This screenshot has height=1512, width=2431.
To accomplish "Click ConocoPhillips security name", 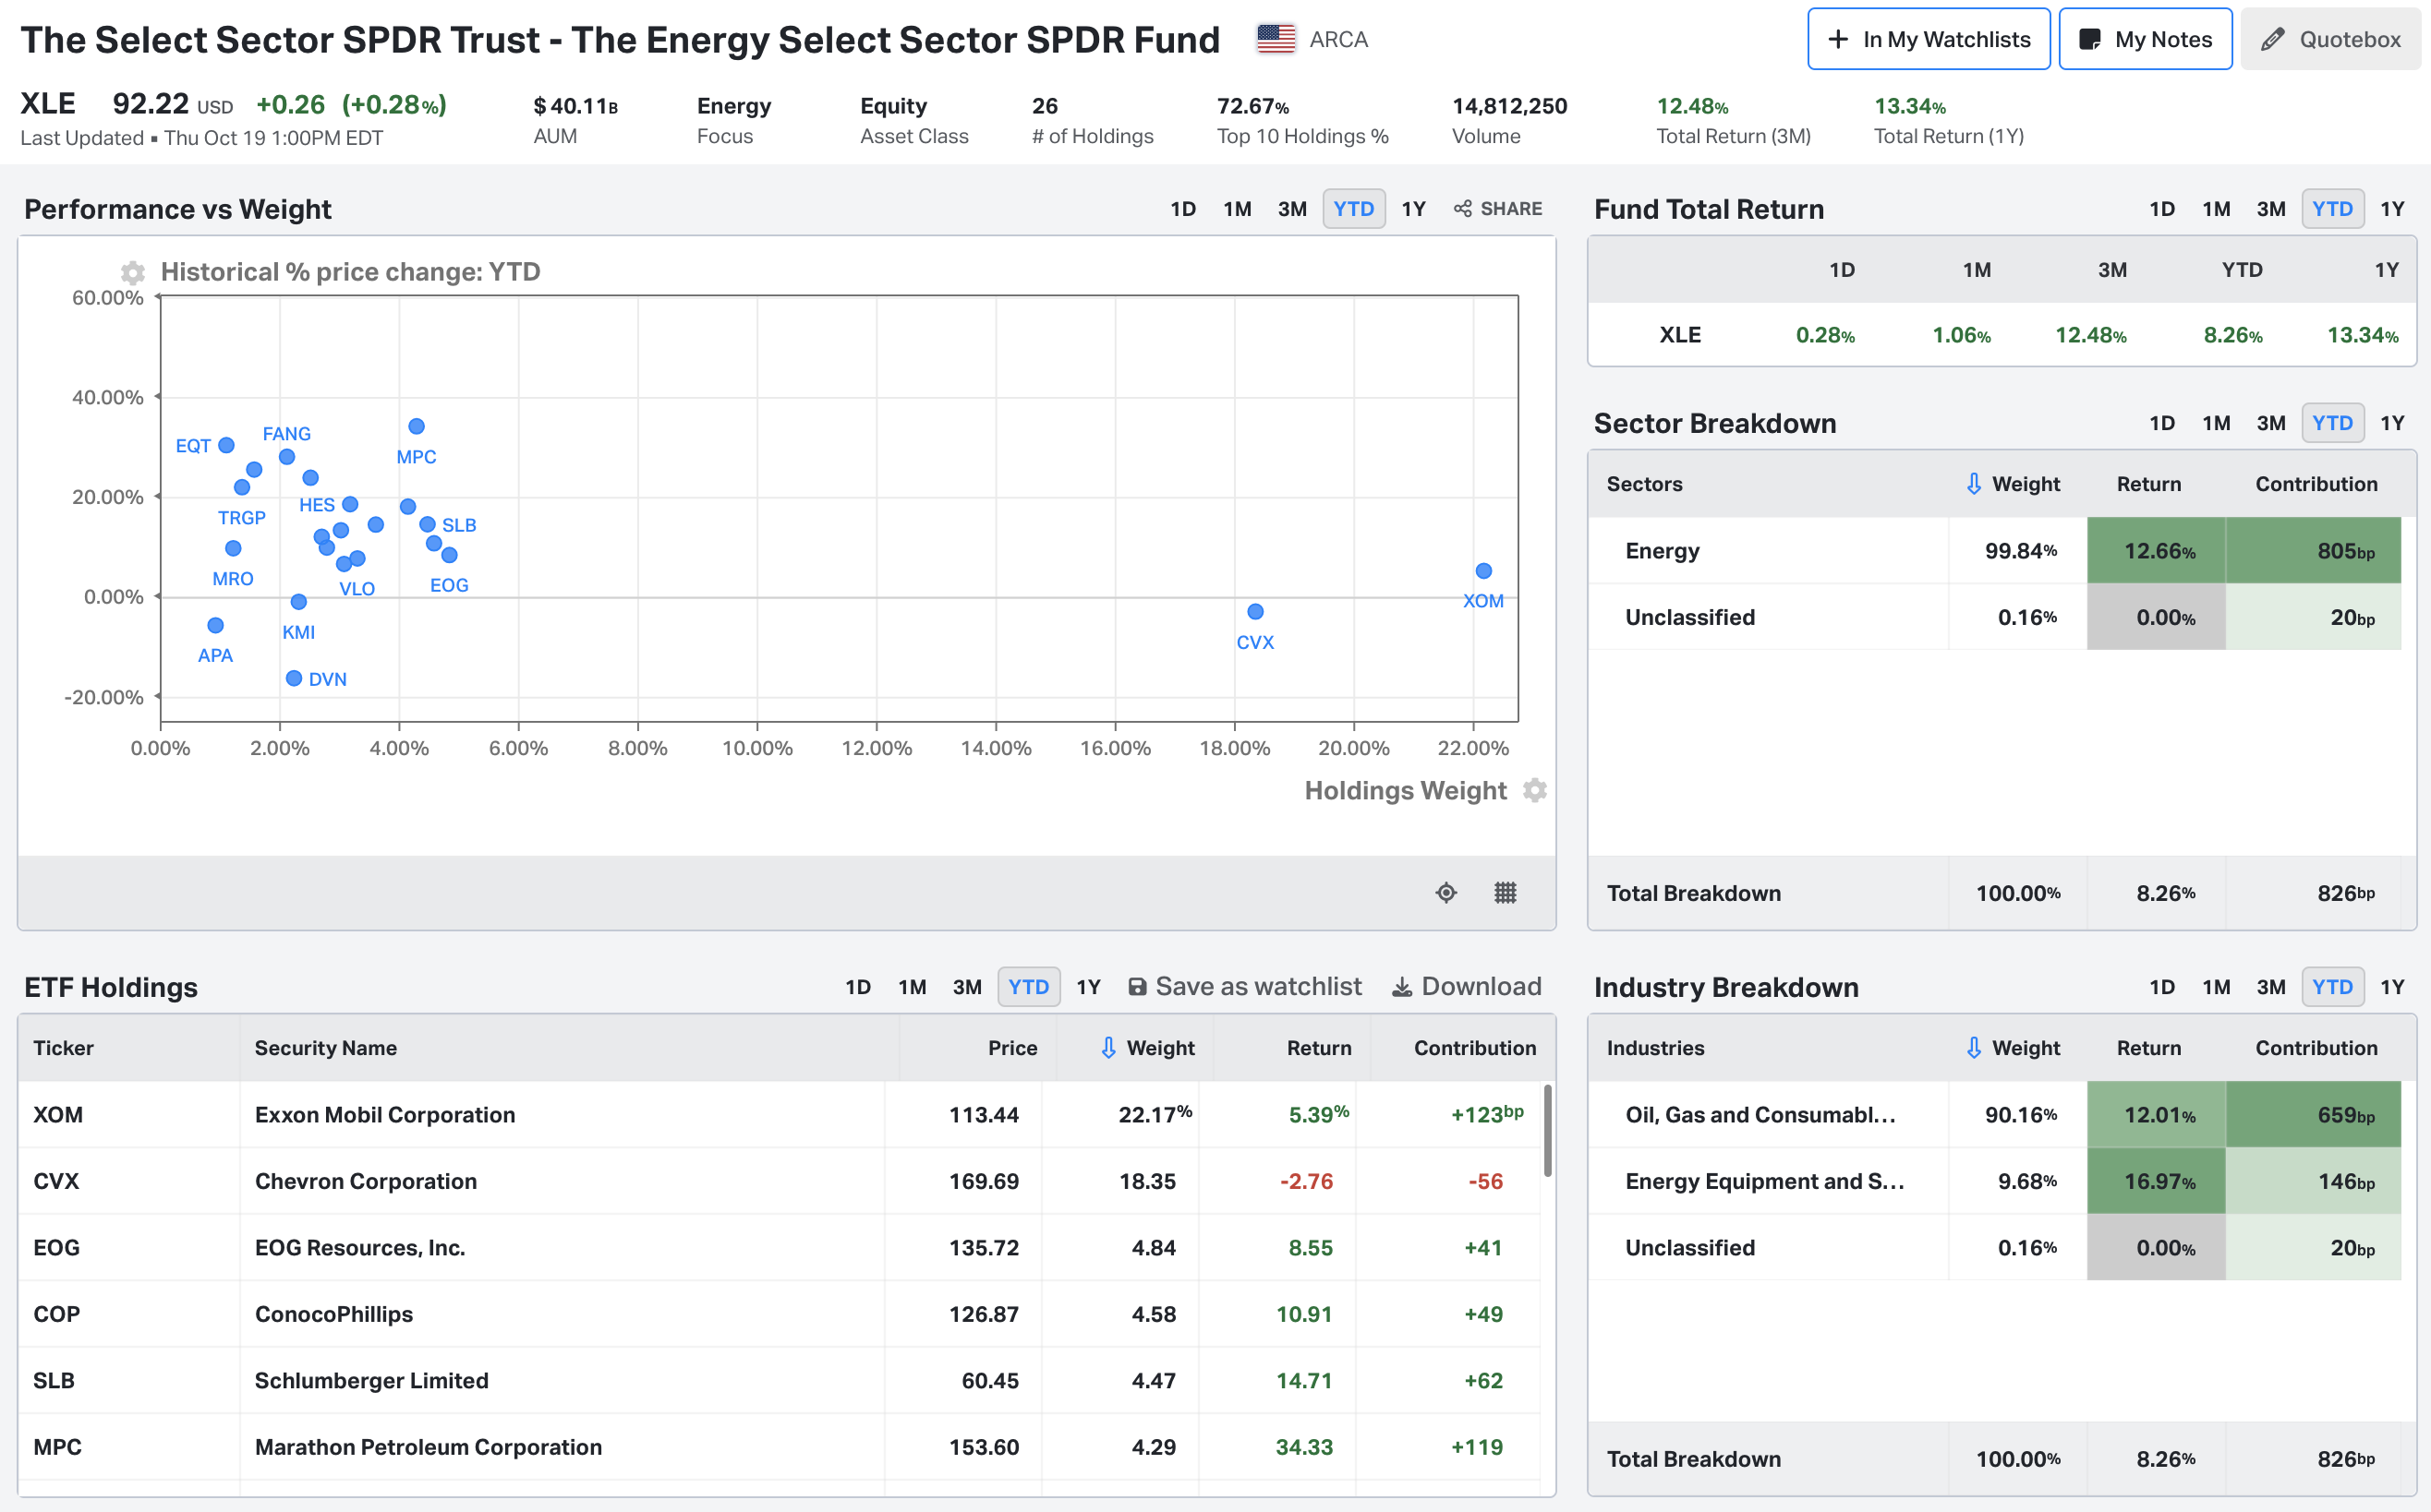I will (x=334, y=1314).
